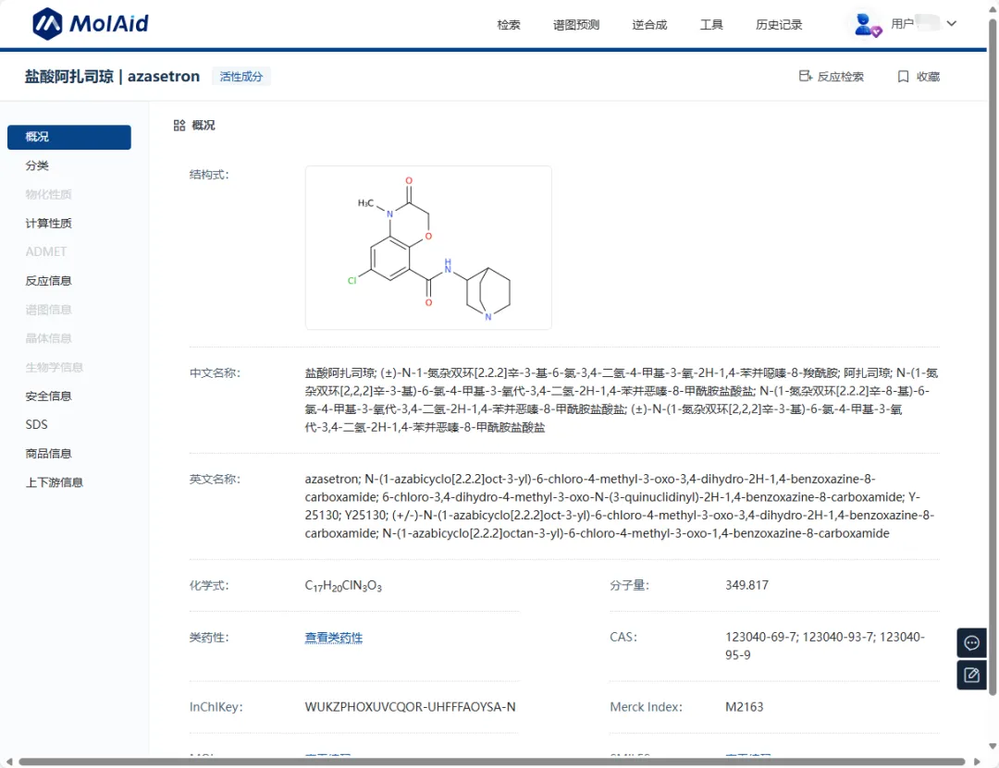The height and width of the screenshot is (768, 999).
Task: Click the horizontal scrollbar at the bottom
Action: pos(491,762)
